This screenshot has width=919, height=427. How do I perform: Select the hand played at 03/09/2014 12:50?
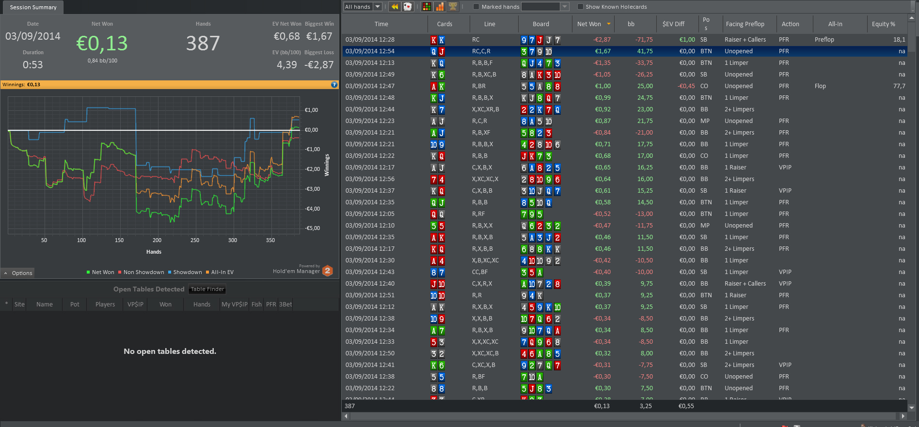pyautogui.click(x=624, y=353)
